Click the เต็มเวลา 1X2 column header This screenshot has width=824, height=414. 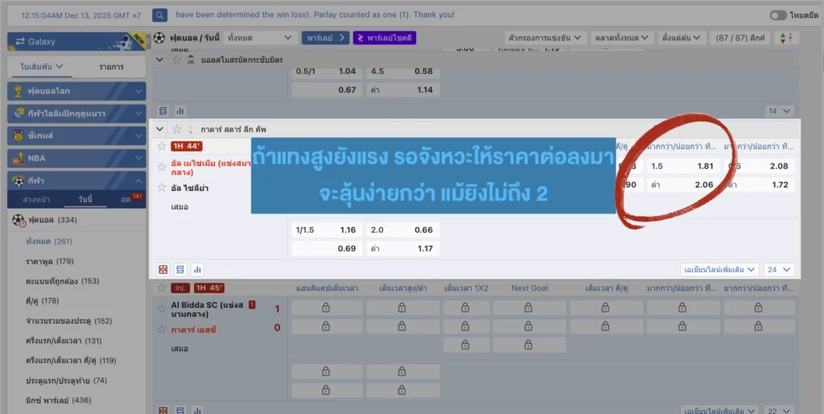[466, 288]
